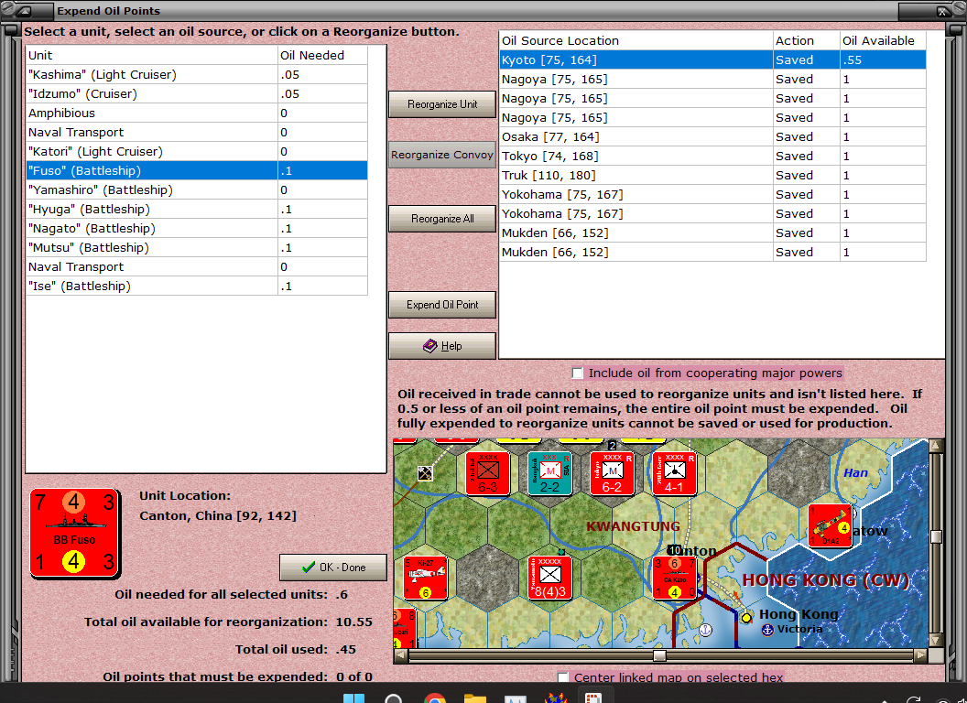Click the Saved action in Truk row
967x703 pixels.
pos(807,175)
